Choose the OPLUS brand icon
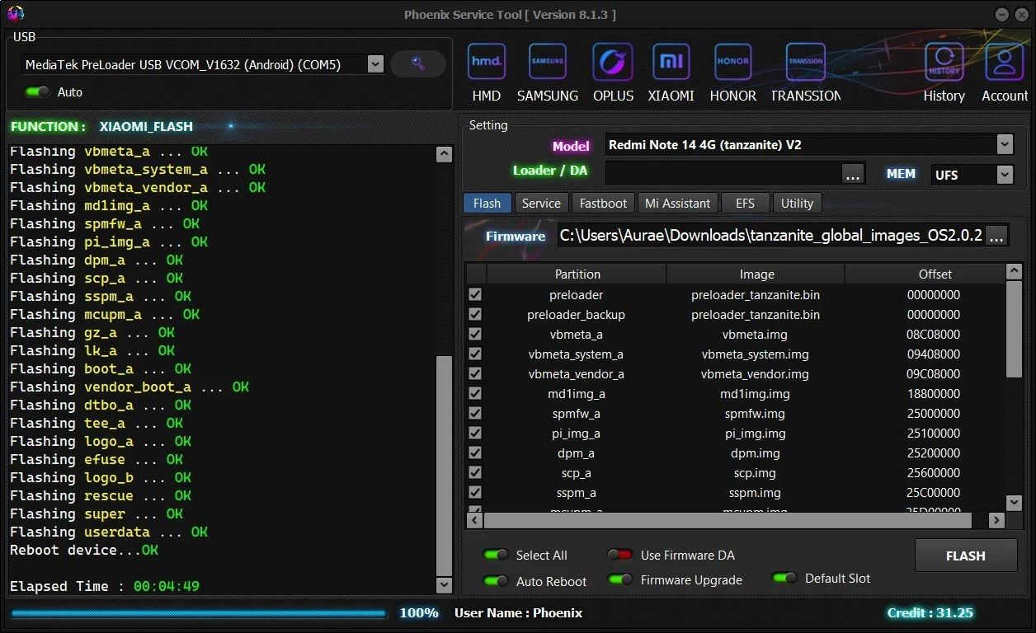 [612, 63]
